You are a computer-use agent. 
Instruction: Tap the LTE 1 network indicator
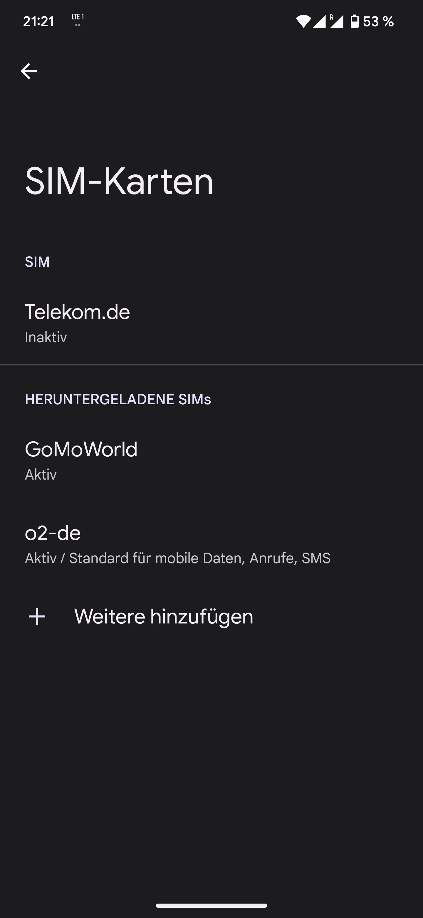[x=78, y=20]
